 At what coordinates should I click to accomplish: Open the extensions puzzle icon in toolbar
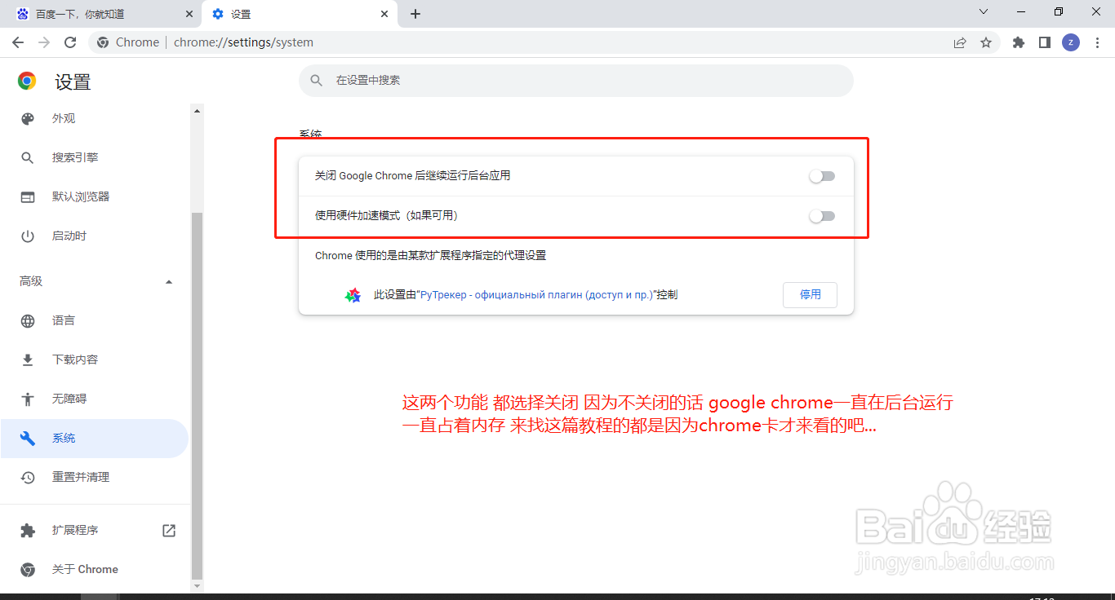[x=1019, y=42]
